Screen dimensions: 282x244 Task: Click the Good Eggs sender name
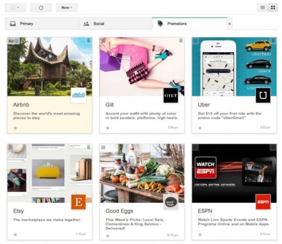[x=119, y=211]
